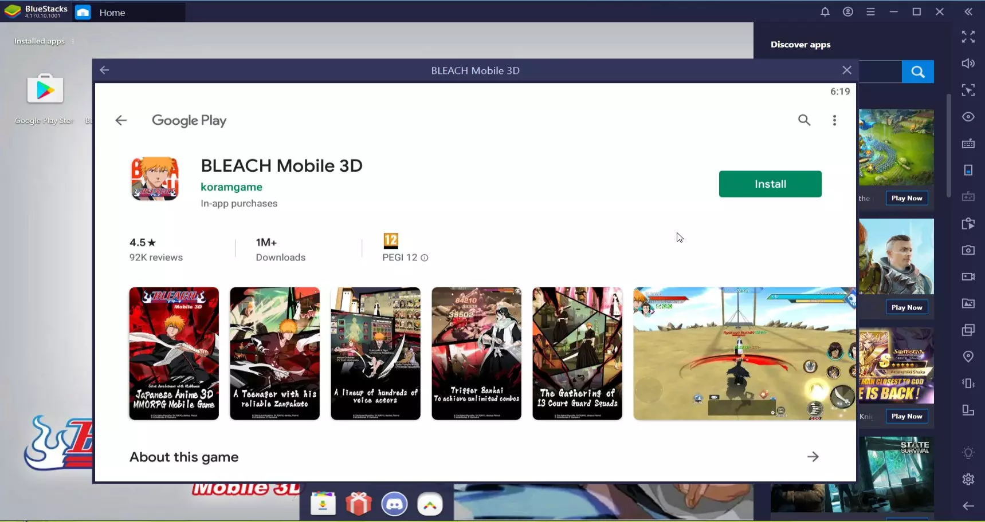
Task: Expand About this game section arrow
Action: pyautogui.click(x=813, y=457)
